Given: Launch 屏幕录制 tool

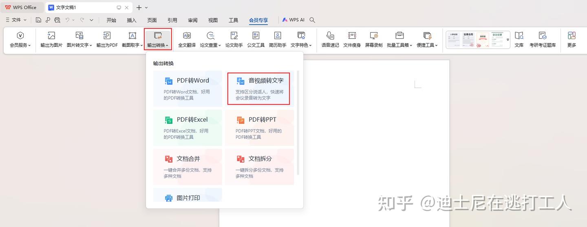Looking at the screenshot, I should click(x=373, y=39).
